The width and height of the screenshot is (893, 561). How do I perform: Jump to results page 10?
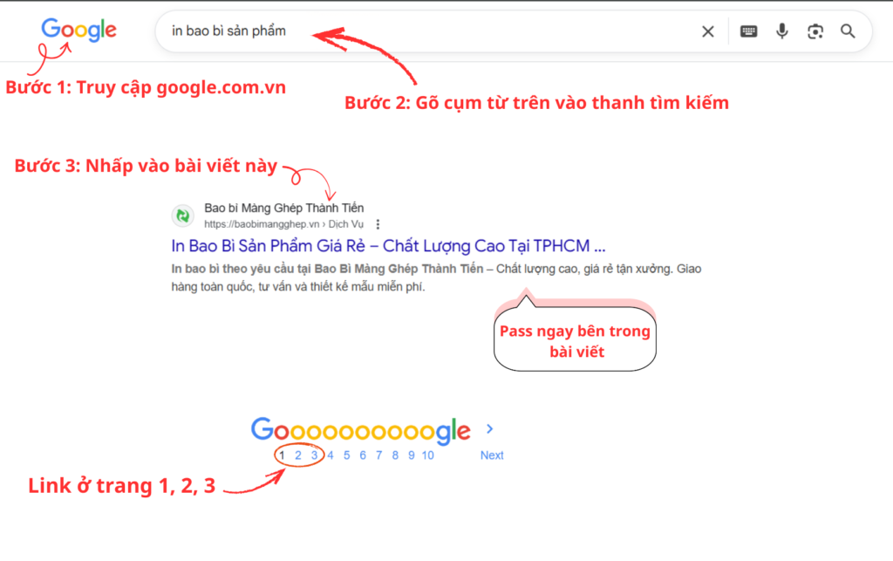427,455
